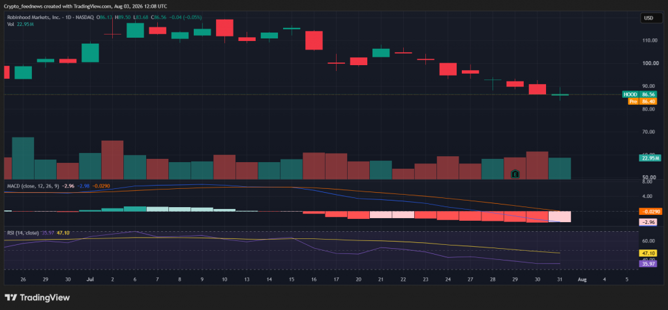Click the earnings E marker icon

[x=515, y=174]
